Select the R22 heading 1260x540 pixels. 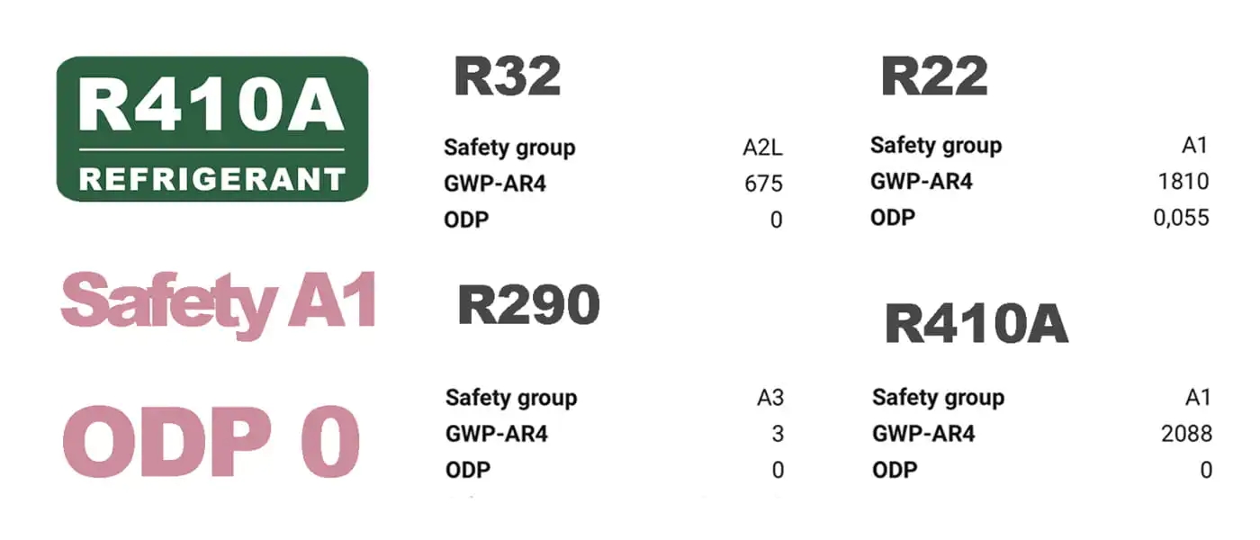tap(934, 76)
